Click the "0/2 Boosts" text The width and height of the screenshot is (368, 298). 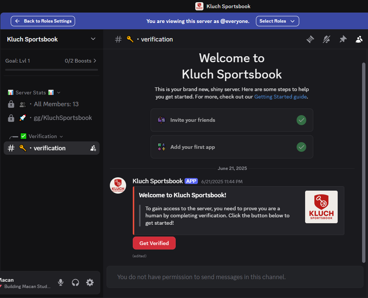(x=78, y=61)
